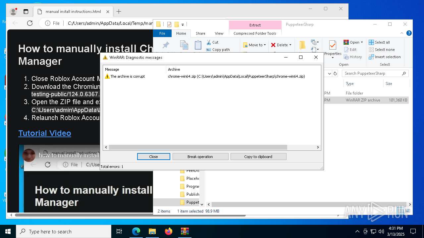
Task: Expand the Properties dropdown arrow
Action: [x=333, y=58]
